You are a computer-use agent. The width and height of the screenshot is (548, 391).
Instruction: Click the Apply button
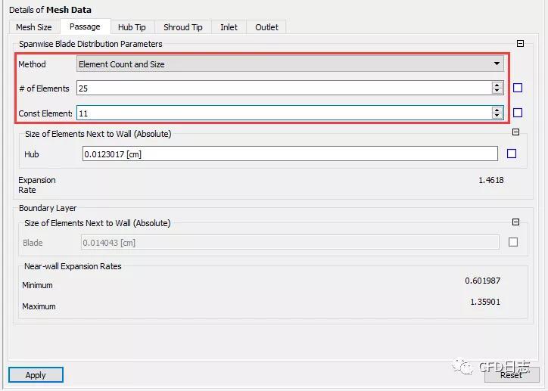[36, 375]
